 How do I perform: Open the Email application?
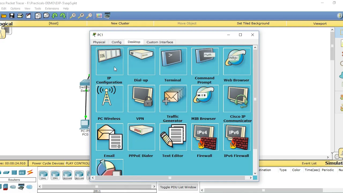(x=110, y=137)
